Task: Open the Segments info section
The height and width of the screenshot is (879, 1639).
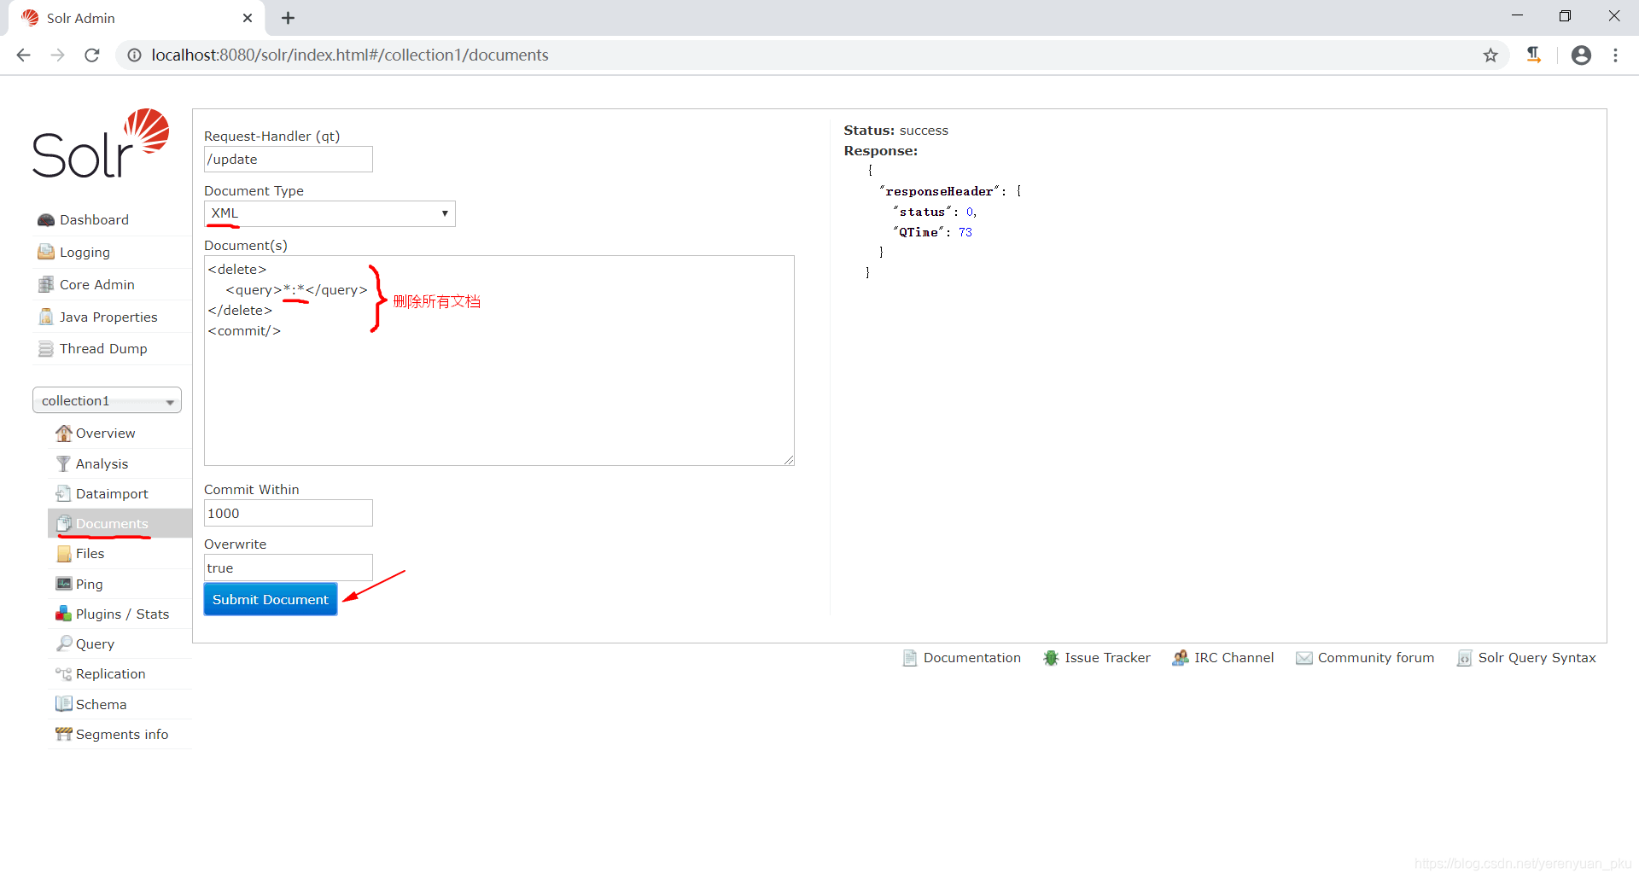Action: tap(122, 735)
